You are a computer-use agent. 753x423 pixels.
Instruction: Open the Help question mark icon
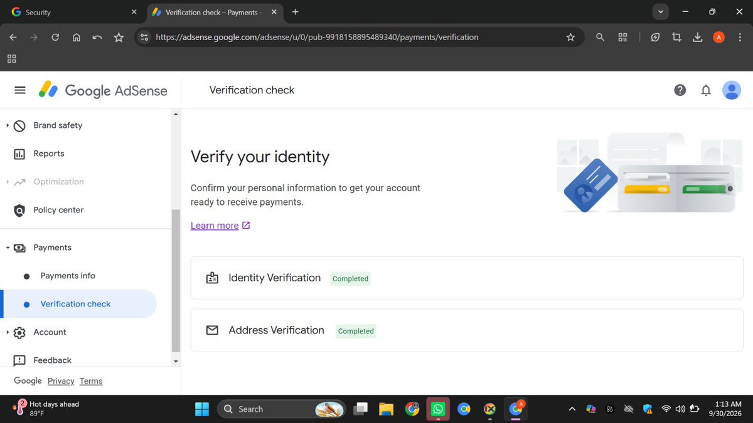pyautogui.click(x=680, y=90)
